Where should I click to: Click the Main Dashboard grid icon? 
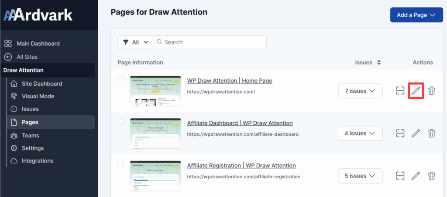point(8,43)
